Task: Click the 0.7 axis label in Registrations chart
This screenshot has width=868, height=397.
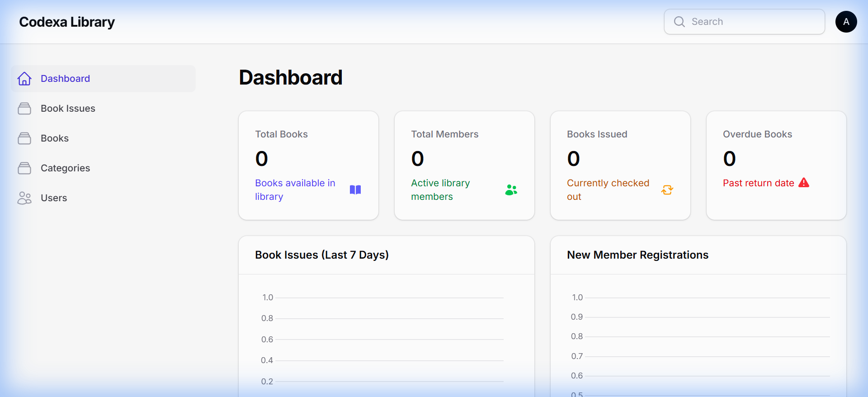Action: click(x=577, y=356)
